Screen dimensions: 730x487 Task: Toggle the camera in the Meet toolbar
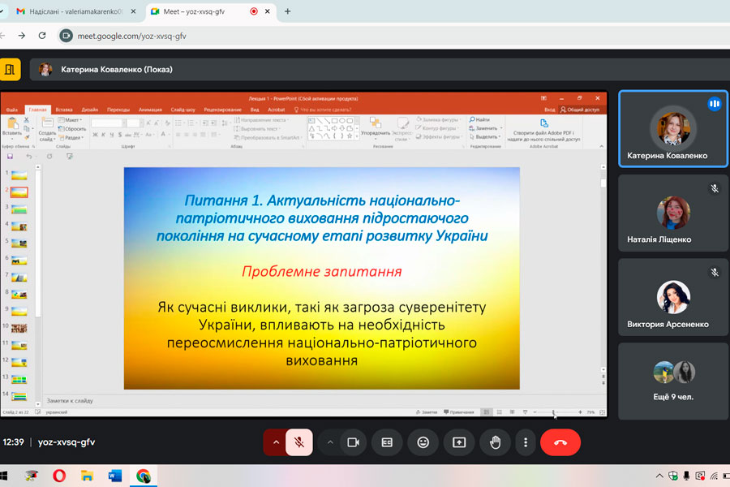point(354,442)
